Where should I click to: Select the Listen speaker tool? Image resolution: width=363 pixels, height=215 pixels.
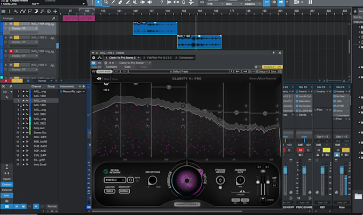point(150,2)
